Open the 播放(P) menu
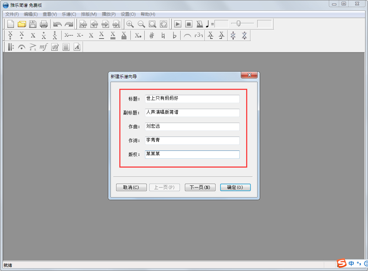The image size is (368, 271). 109,14
